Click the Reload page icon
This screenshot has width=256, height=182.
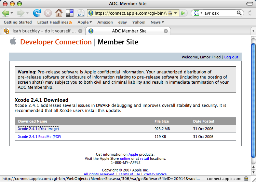(37, 13)
